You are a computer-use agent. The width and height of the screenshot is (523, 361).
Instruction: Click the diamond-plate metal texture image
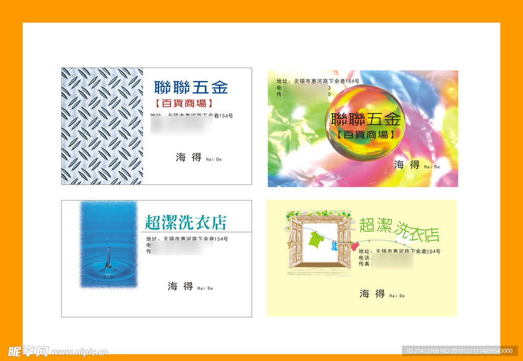(x=102, y=126)
